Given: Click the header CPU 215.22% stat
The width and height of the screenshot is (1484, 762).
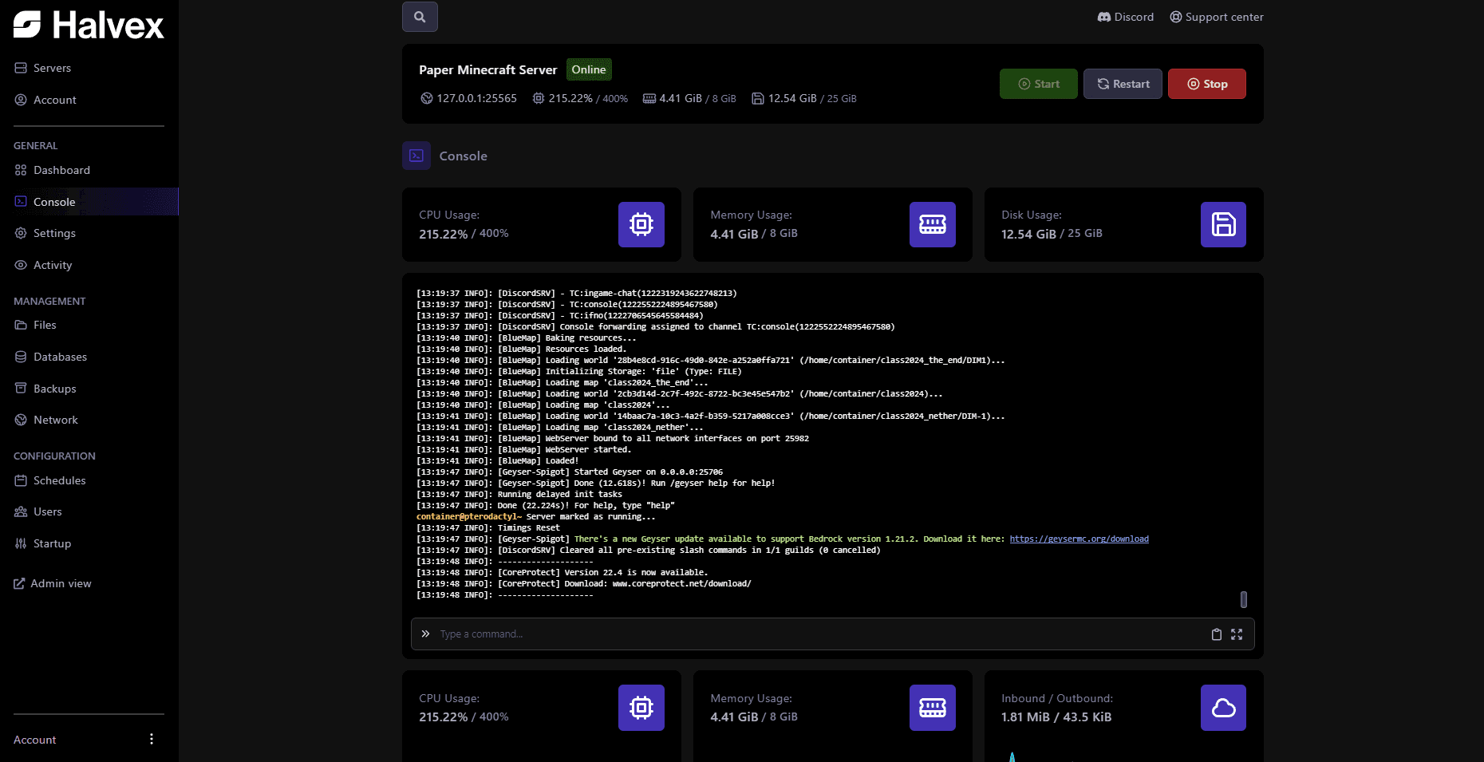Looking at the screenshot, I should point(580,98).
